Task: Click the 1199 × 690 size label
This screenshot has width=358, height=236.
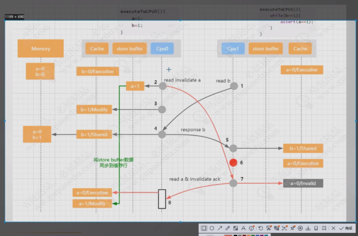Action: click(14, 17)
